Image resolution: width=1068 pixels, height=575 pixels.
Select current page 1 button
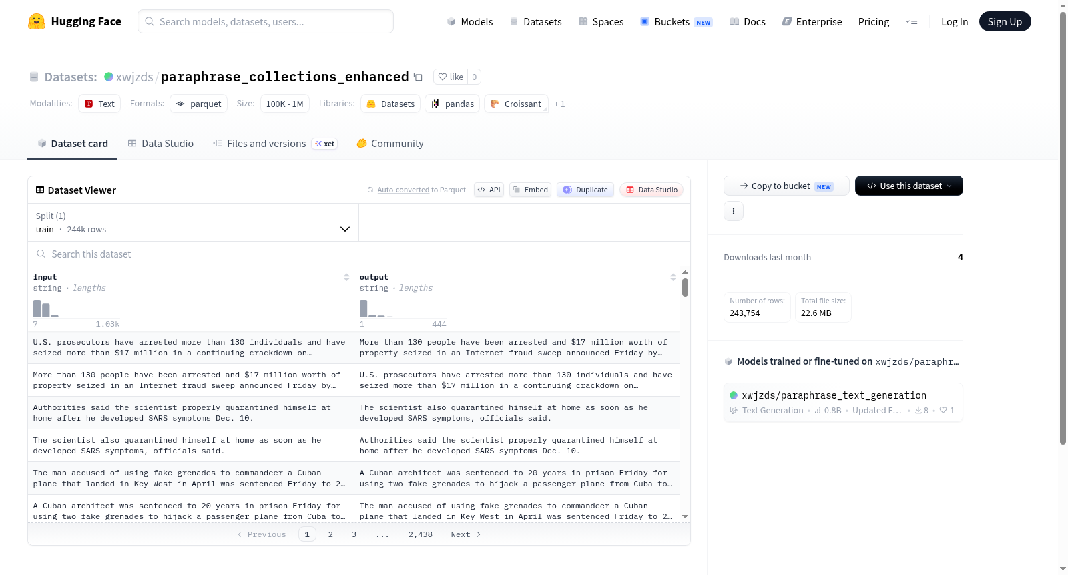click(x=307, y=534)
